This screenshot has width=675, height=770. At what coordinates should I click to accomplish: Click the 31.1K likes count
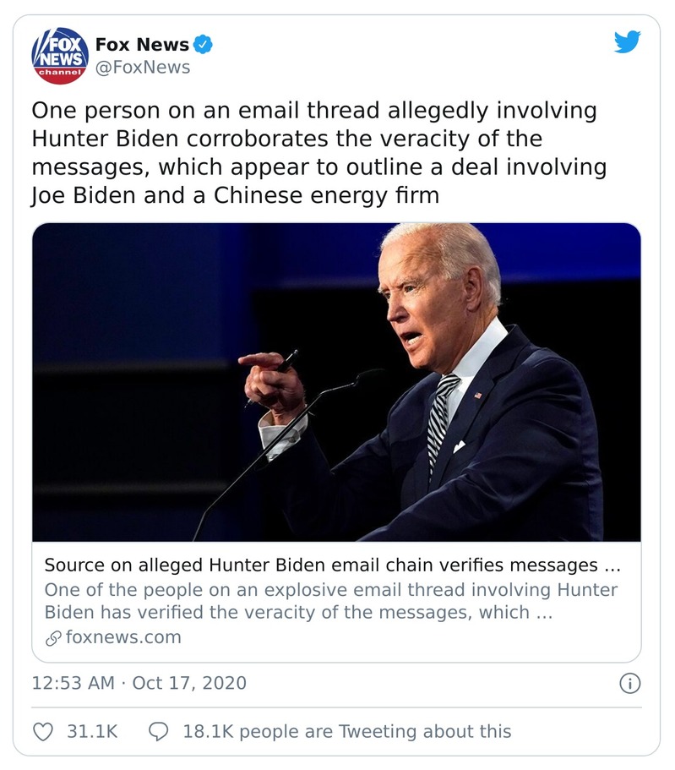tap(92, 731)
